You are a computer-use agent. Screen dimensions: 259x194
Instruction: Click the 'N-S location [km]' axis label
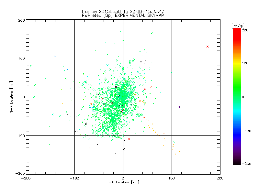pos(11,97)
